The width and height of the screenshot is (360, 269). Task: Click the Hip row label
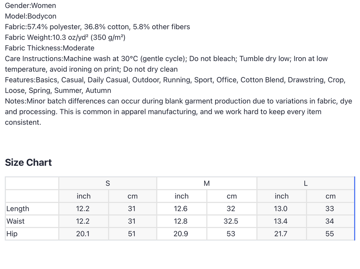pos(12,234)
